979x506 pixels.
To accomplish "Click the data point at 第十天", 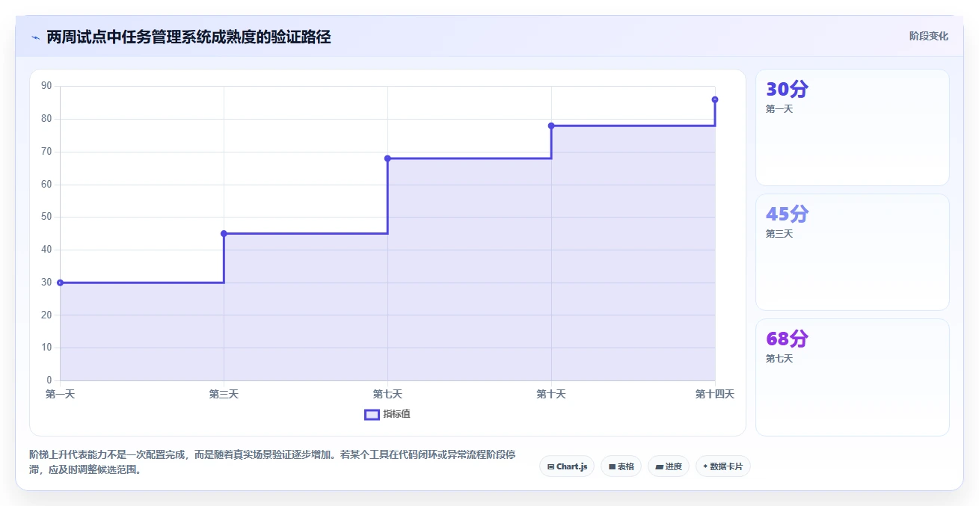I will [551, 126].
